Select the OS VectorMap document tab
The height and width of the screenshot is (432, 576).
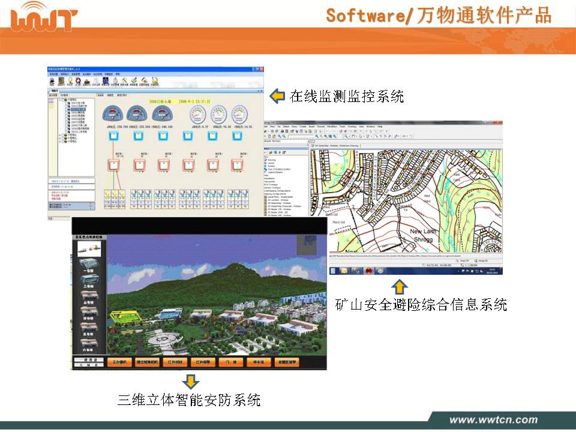click(336, 145)
